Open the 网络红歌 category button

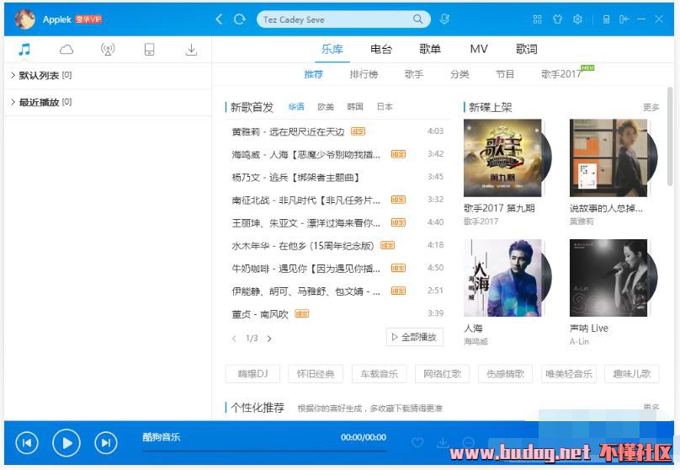(443, 374)
